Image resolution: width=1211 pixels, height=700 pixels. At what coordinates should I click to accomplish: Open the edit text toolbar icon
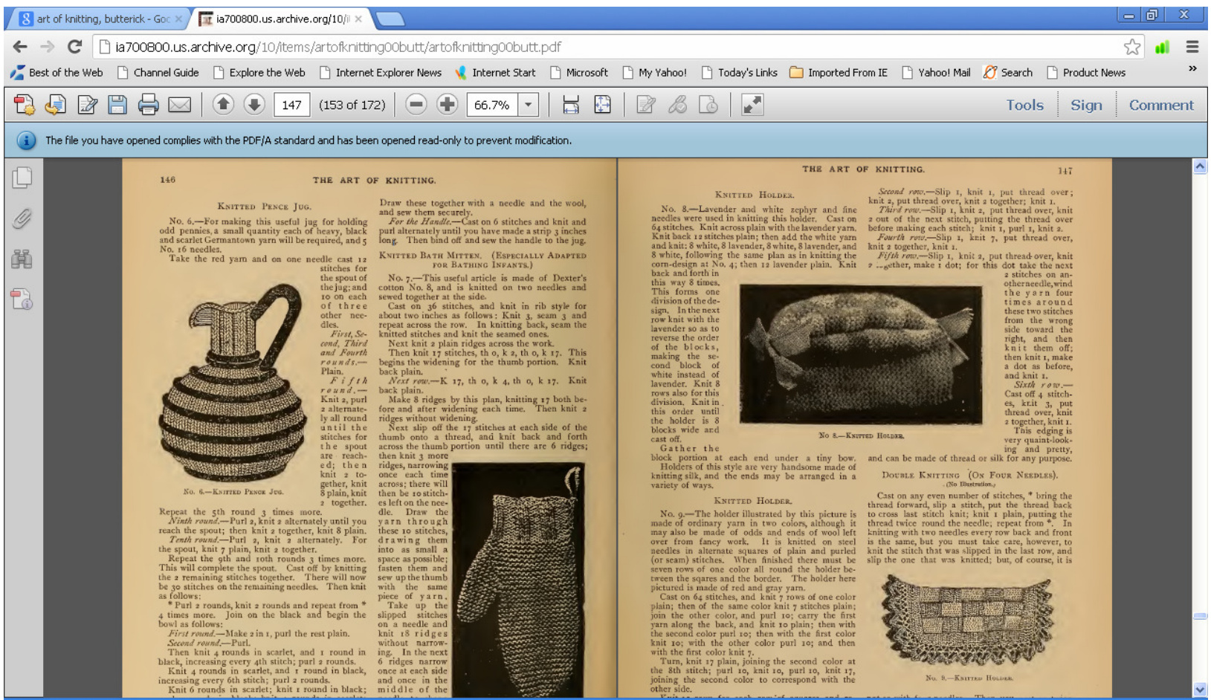(x=87, y=105)
